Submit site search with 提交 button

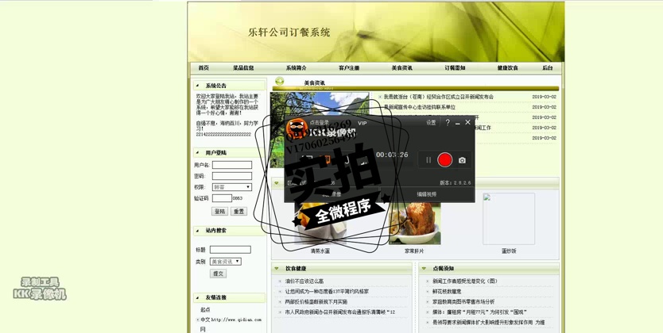(218, 274)
